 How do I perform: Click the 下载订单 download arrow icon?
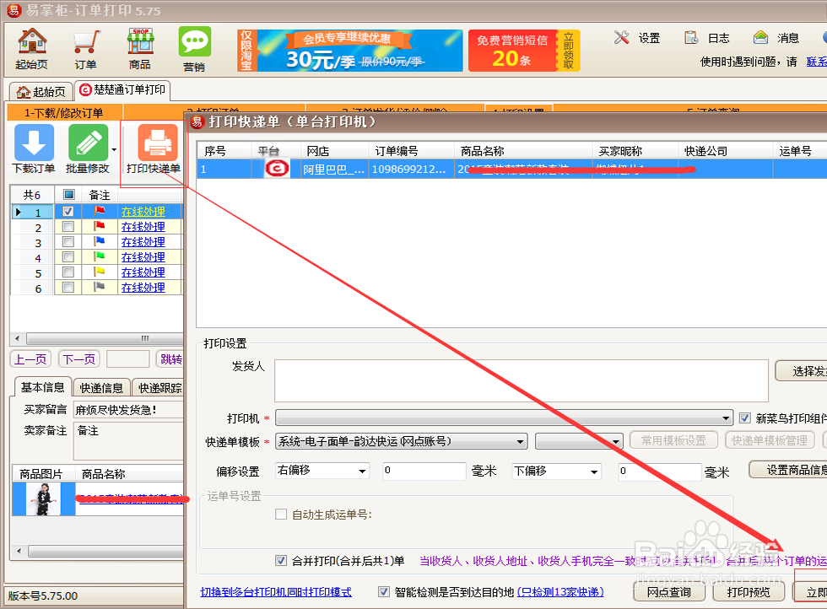pos(35,143)
